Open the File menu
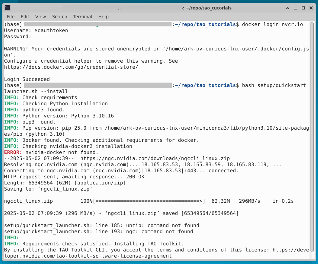This screenshot has width=318, height=264. pyautogui.click(x=11, y=17)
